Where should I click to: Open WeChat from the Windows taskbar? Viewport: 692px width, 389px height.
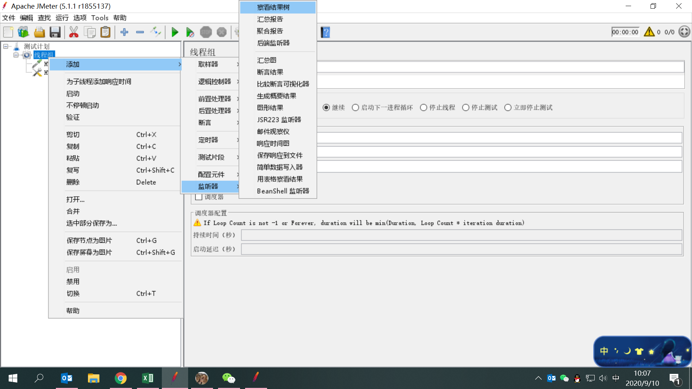point(229,378)
